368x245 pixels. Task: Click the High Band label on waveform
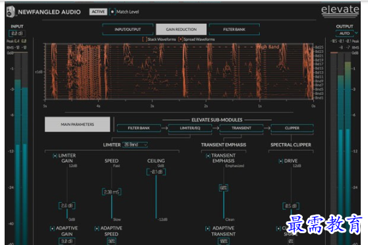click(268, 47)
